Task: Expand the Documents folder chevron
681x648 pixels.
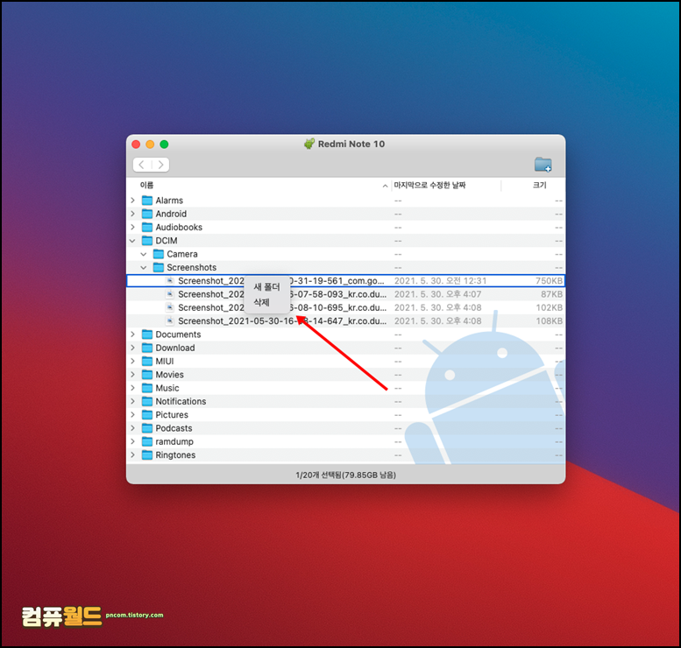Action: (x=133, y=335)
